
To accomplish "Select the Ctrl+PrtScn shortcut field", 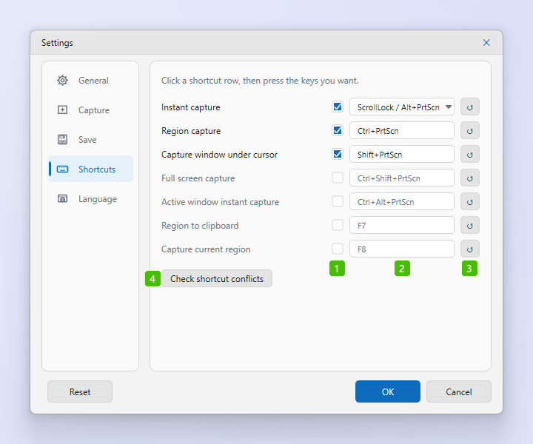I will click(402, 130).
